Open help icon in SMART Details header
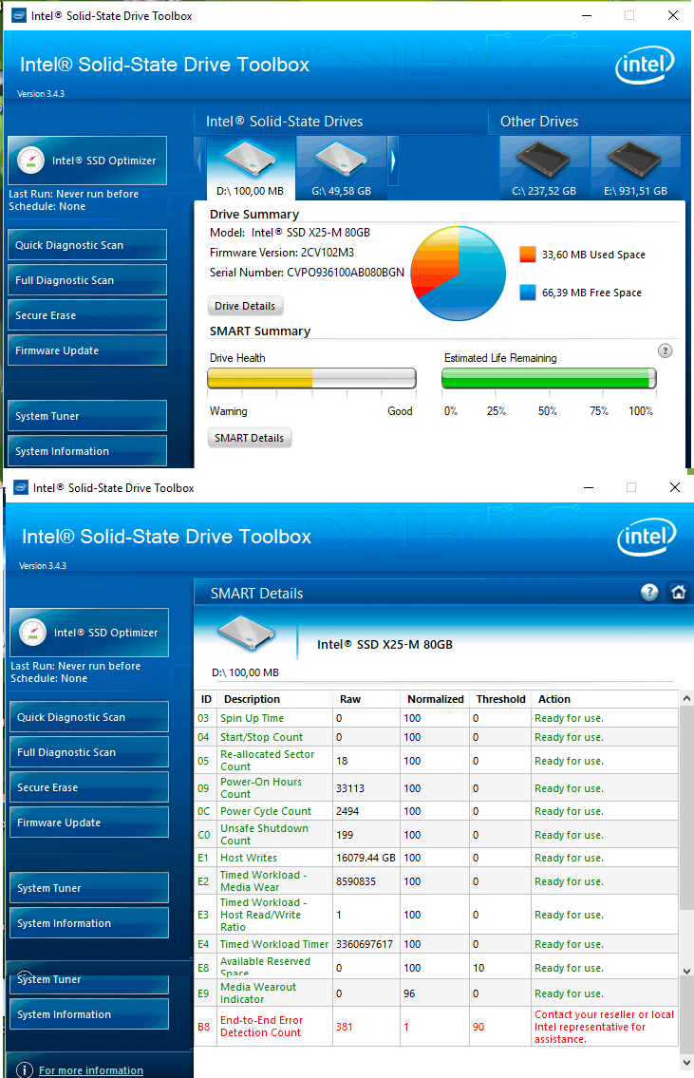 pyautogui.click(x=649, y=592)
